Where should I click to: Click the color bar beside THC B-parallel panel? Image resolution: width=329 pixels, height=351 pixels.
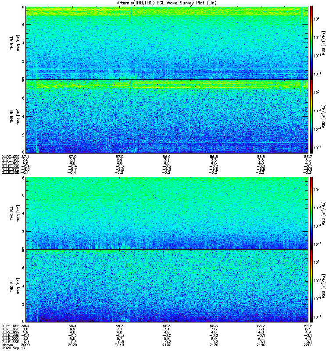coord(311,286)
